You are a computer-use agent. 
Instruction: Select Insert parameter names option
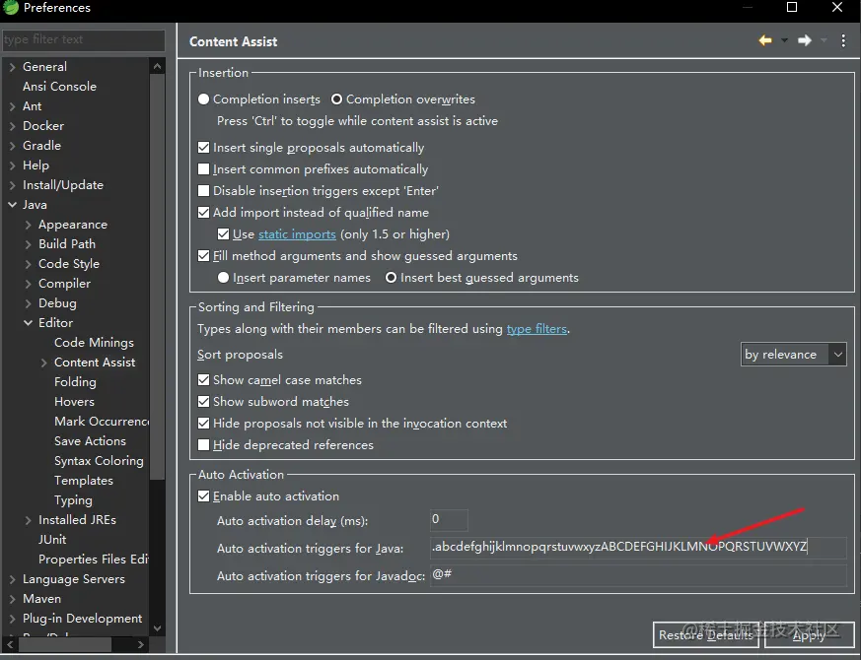224,278
